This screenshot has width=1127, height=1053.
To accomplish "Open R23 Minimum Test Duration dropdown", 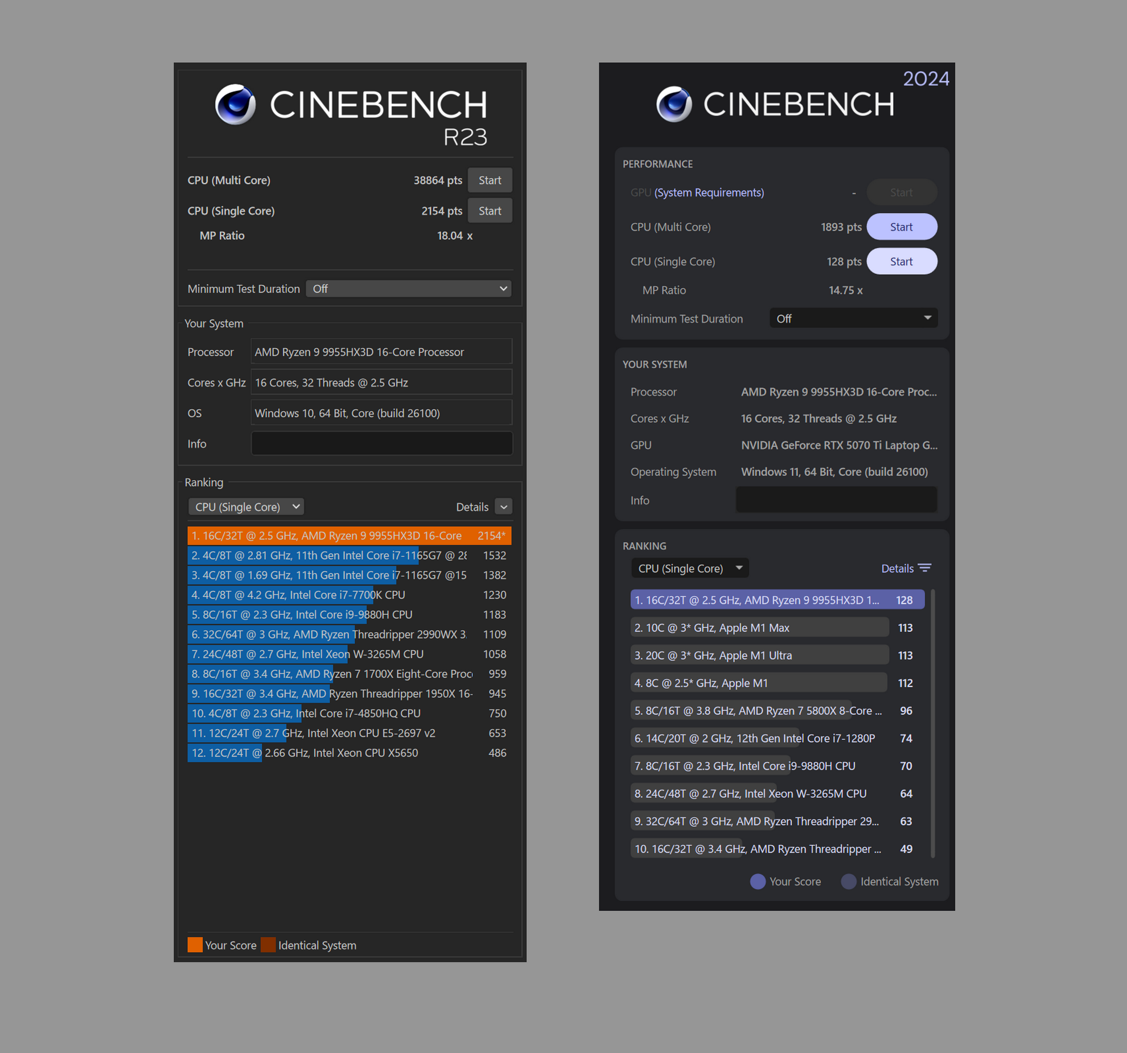I will (x=408, y=289).
